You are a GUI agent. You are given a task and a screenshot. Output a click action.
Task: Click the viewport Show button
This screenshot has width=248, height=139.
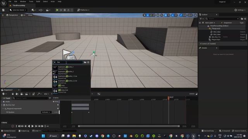coord(30,15)
